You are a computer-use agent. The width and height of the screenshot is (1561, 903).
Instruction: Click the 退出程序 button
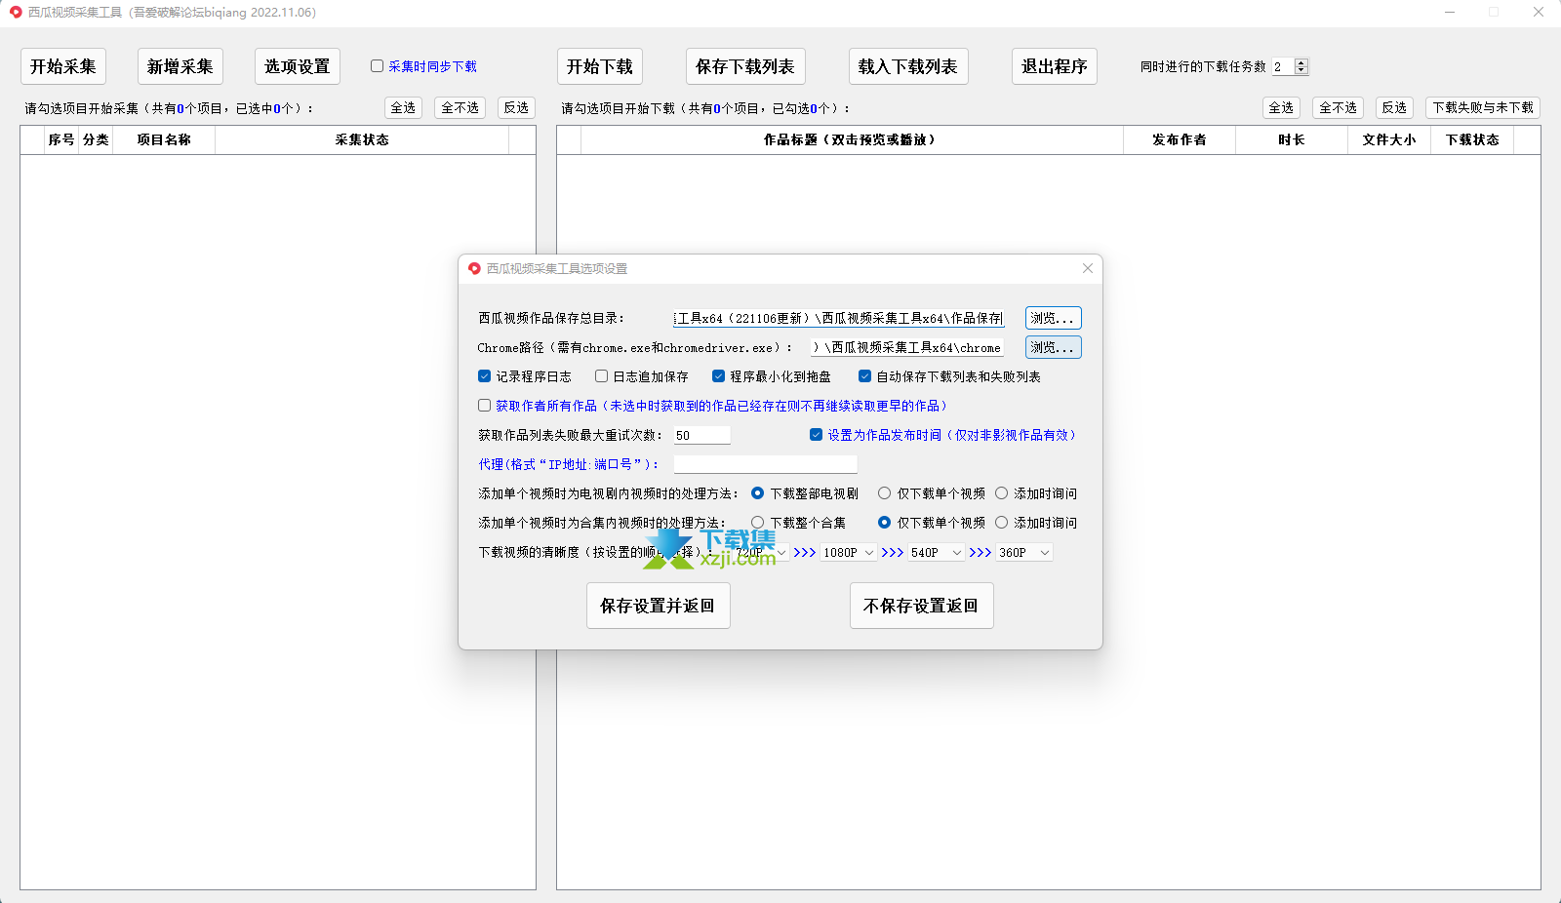click(1055, 66)
